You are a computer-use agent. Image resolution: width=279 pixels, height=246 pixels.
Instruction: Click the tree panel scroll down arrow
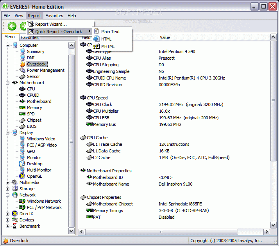tap(72, 231)
